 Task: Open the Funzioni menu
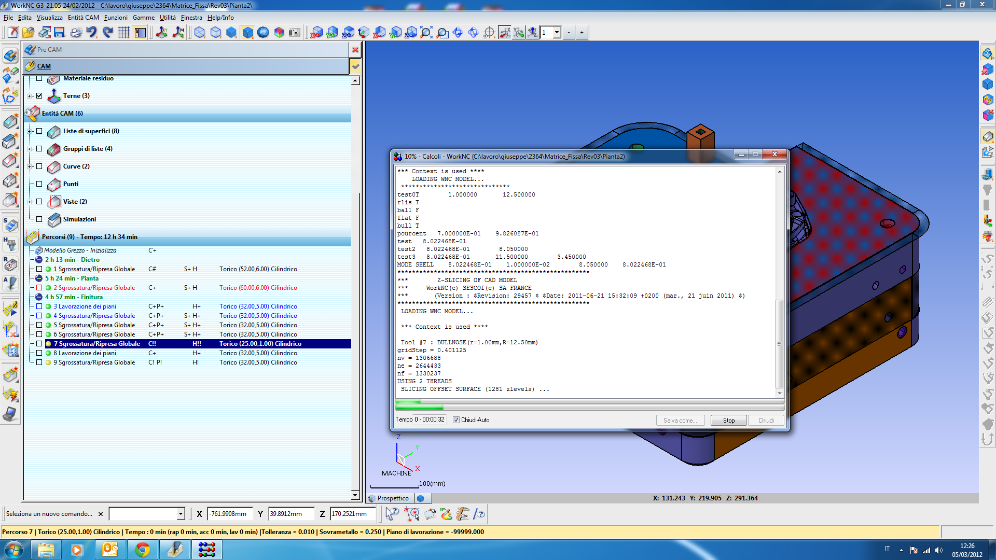(116, 18)
